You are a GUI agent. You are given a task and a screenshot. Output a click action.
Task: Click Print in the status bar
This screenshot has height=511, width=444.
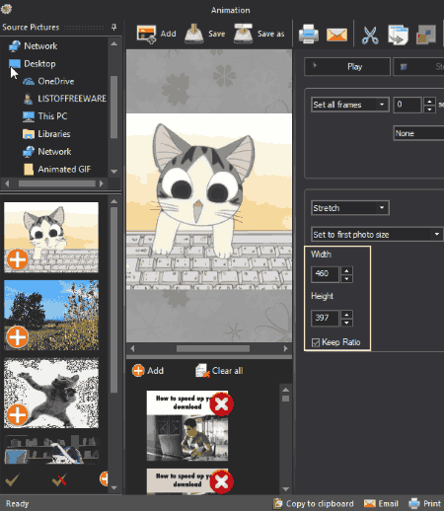[x=424, y=503]
